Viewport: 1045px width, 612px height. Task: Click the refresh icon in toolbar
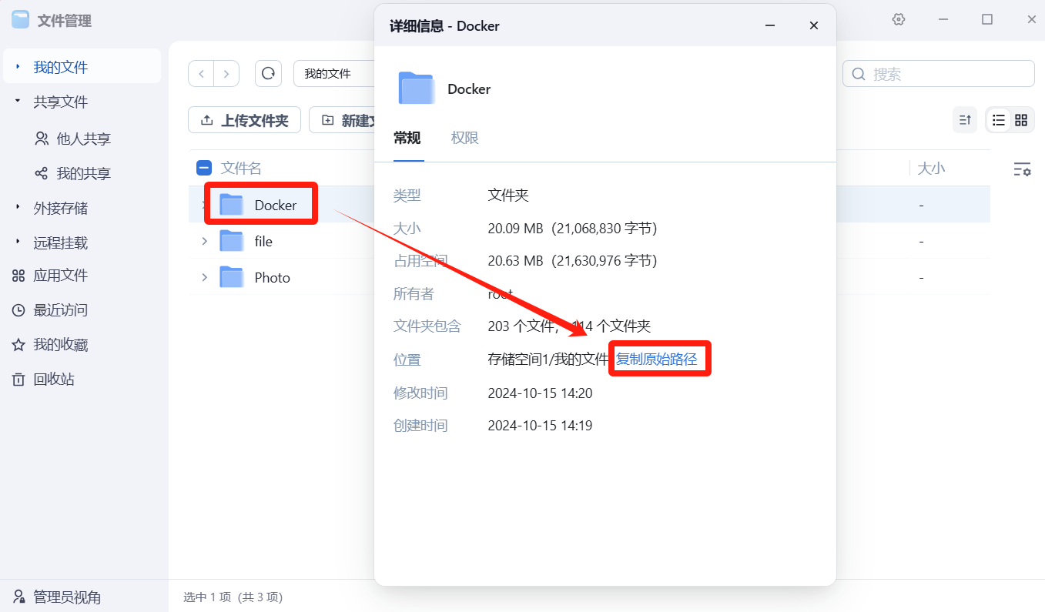coord(268,74)
